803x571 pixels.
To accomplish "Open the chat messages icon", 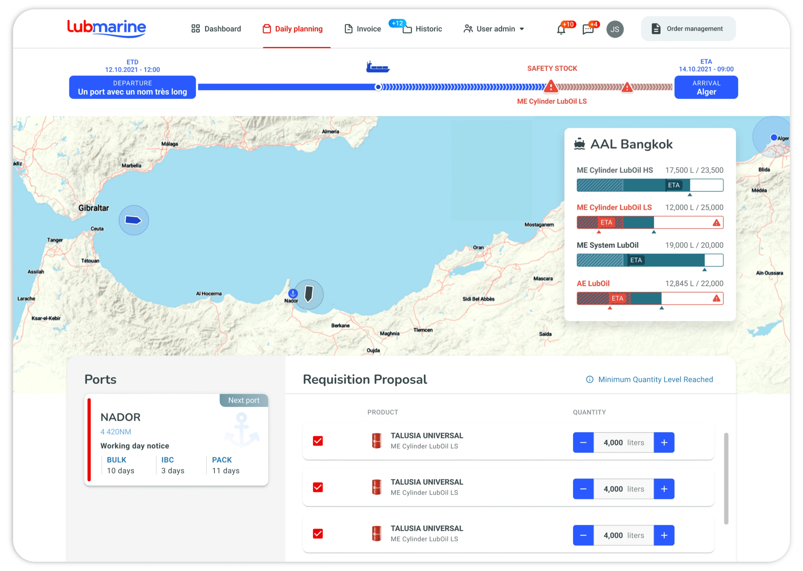I will click(x=588, y=30).
